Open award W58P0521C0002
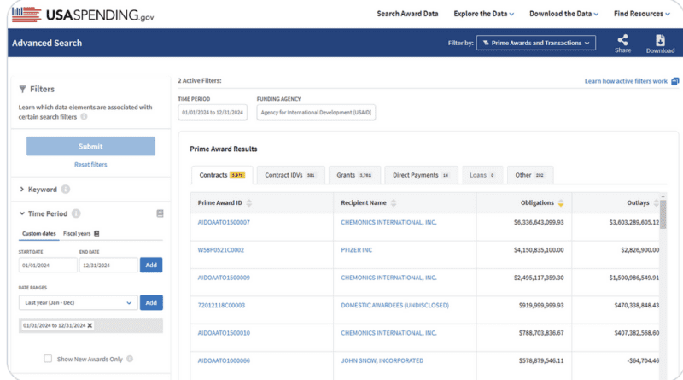683x380 pixels. (221, 250)
